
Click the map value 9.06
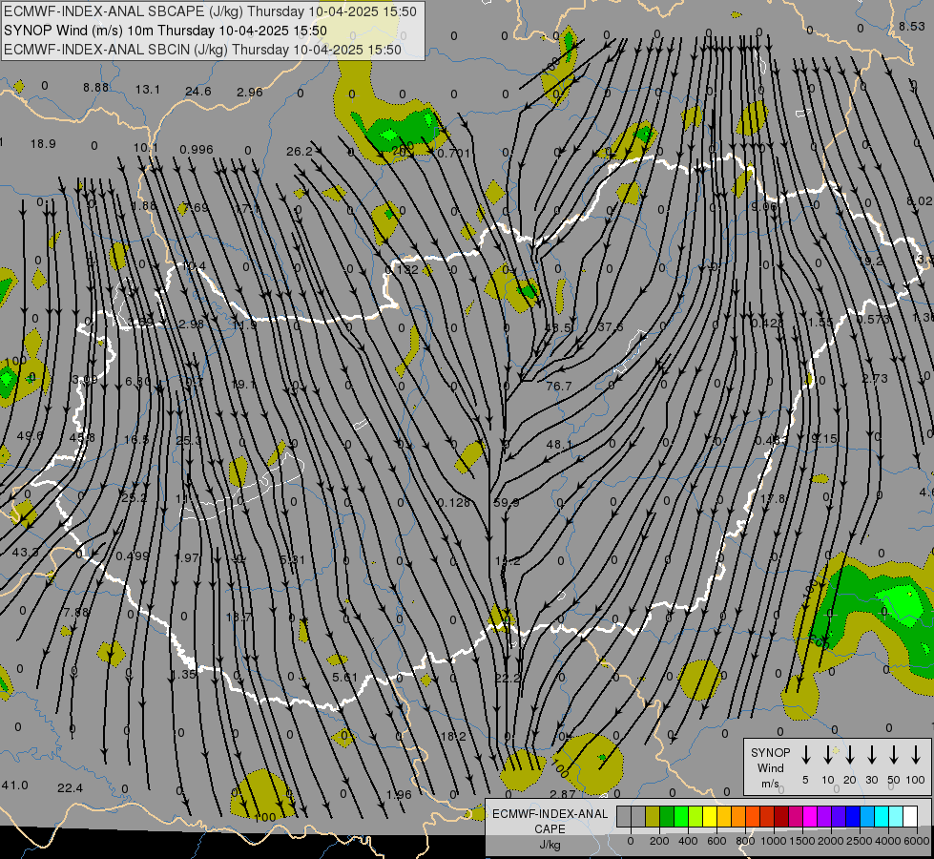pyautogui.click(x=764, y=206)
